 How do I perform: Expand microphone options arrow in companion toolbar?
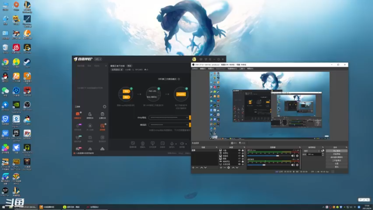point(176,144)
